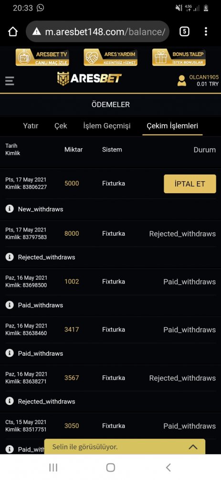Cancel withdrawal with İPTAL ET button
Screen dimensions: 221x480
click(x=190, y=184)
